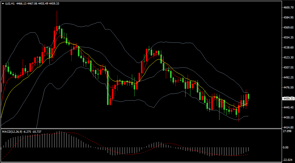Viewport: 295px width, 163px height.
Task: Click the -22.024 MACD scale label
Action: [x=288, y=160]
